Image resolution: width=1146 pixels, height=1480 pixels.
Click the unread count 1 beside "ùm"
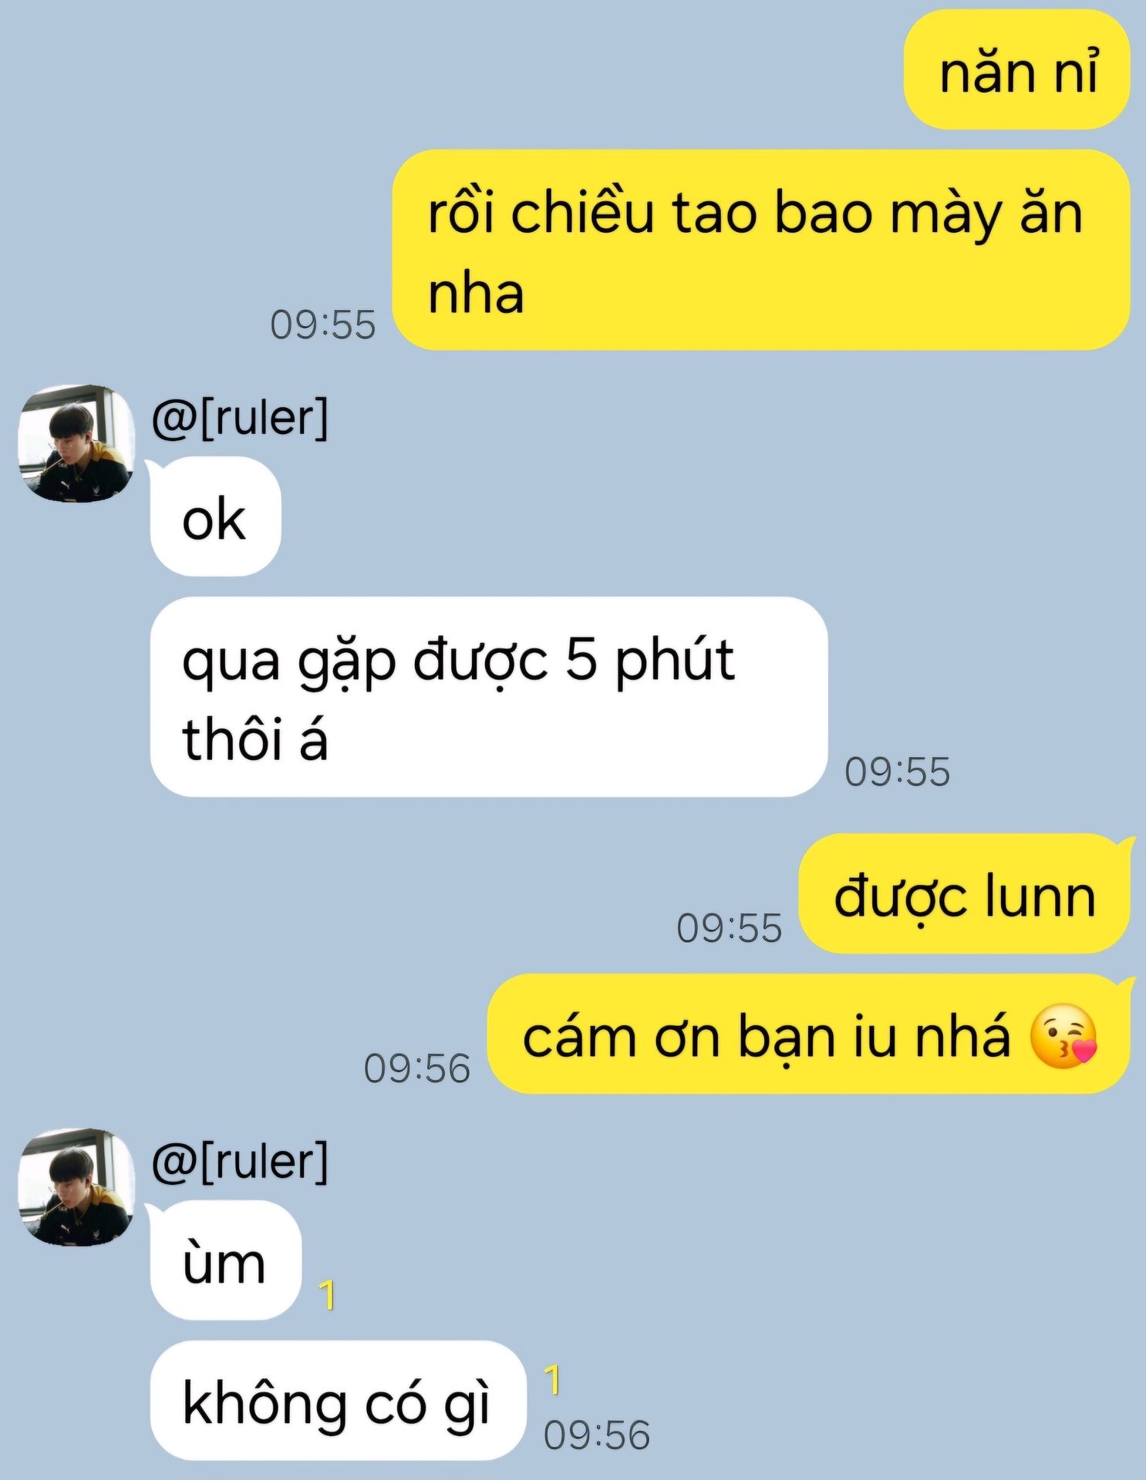point(328,1296)
